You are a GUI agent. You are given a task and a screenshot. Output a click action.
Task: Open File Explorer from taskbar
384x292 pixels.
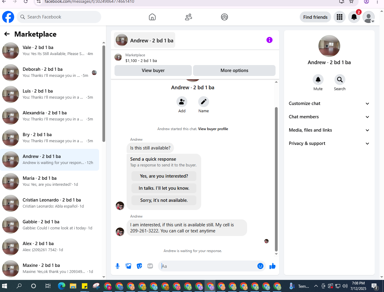pos(73,286)
